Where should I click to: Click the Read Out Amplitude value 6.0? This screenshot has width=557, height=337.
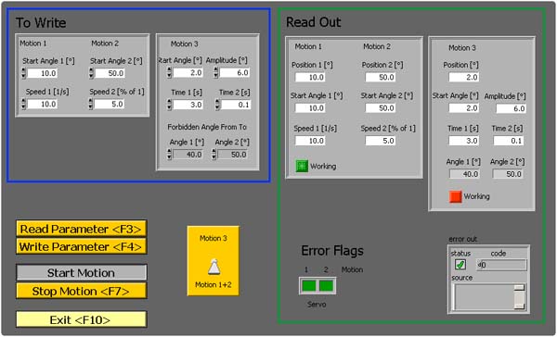(512, 109)
